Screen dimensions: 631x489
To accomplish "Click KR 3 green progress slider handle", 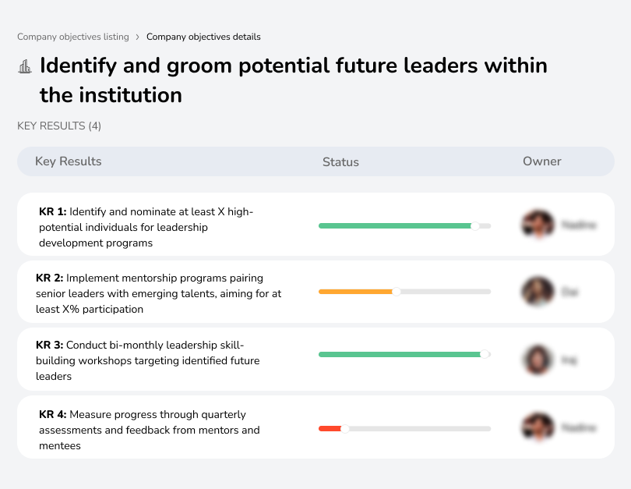I will point(485,354).
